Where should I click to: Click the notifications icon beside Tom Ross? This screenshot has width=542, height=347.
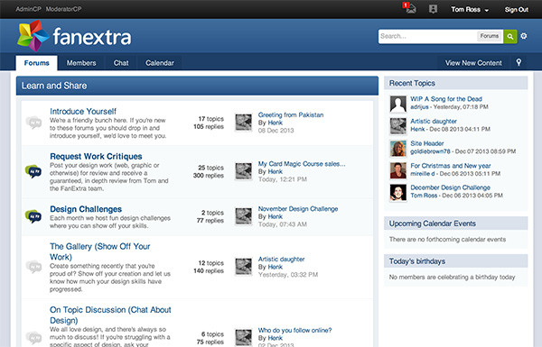tap(433, 9)
